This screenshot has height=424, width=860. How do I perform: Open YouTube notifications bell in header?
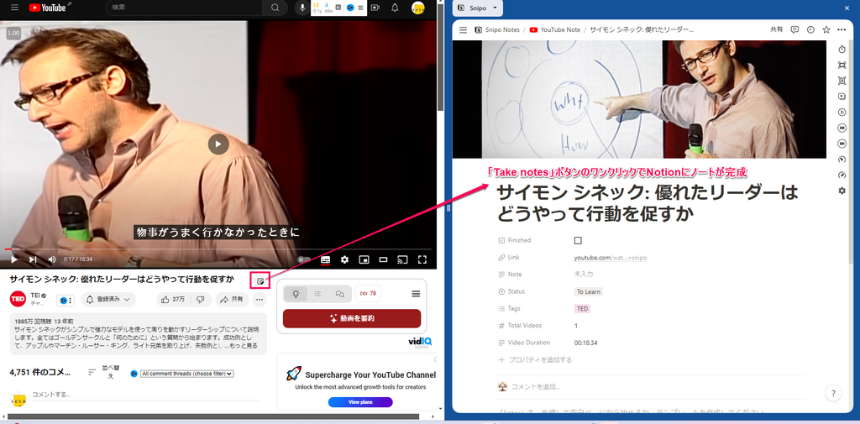click(395, 8)
